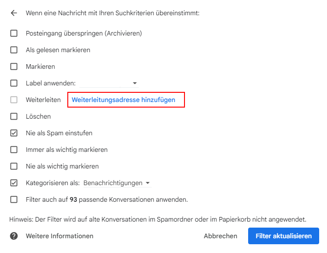Tick the Markieren checkbox
This screenshot has height=253, width=327.
[14, 66]
